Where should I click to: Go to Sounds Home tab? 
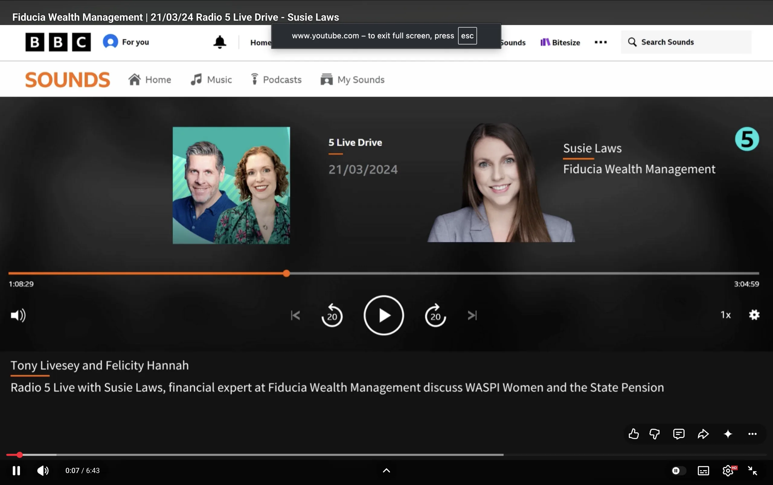coord(149,80)
